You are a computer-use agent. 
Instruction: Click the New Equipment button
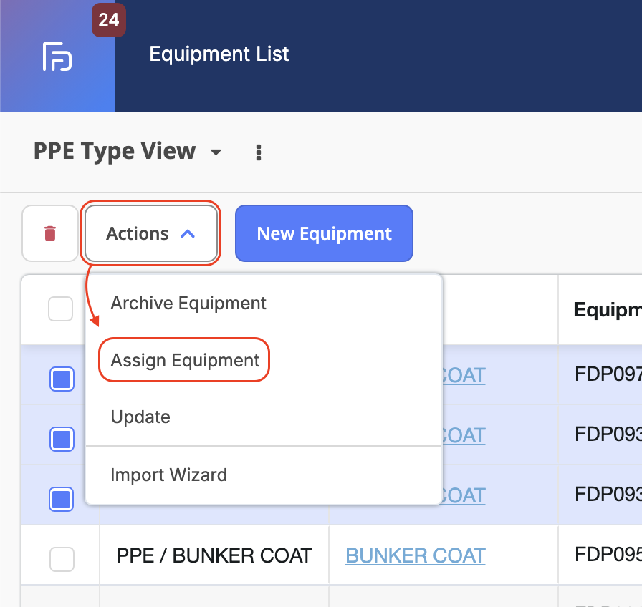[324, 233]
